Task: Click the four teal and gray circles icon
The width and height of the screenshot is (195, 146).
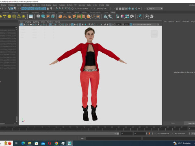Action: [127, 17]
